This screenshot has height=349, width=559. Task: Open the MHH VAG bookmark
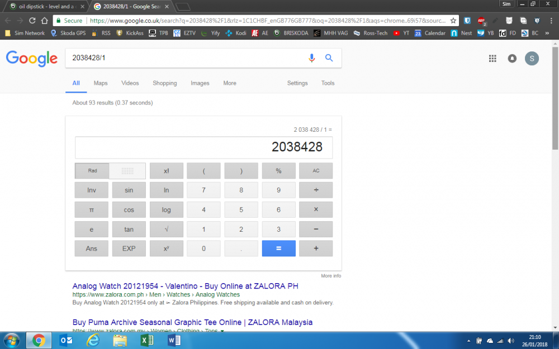(x=330, y=33)
